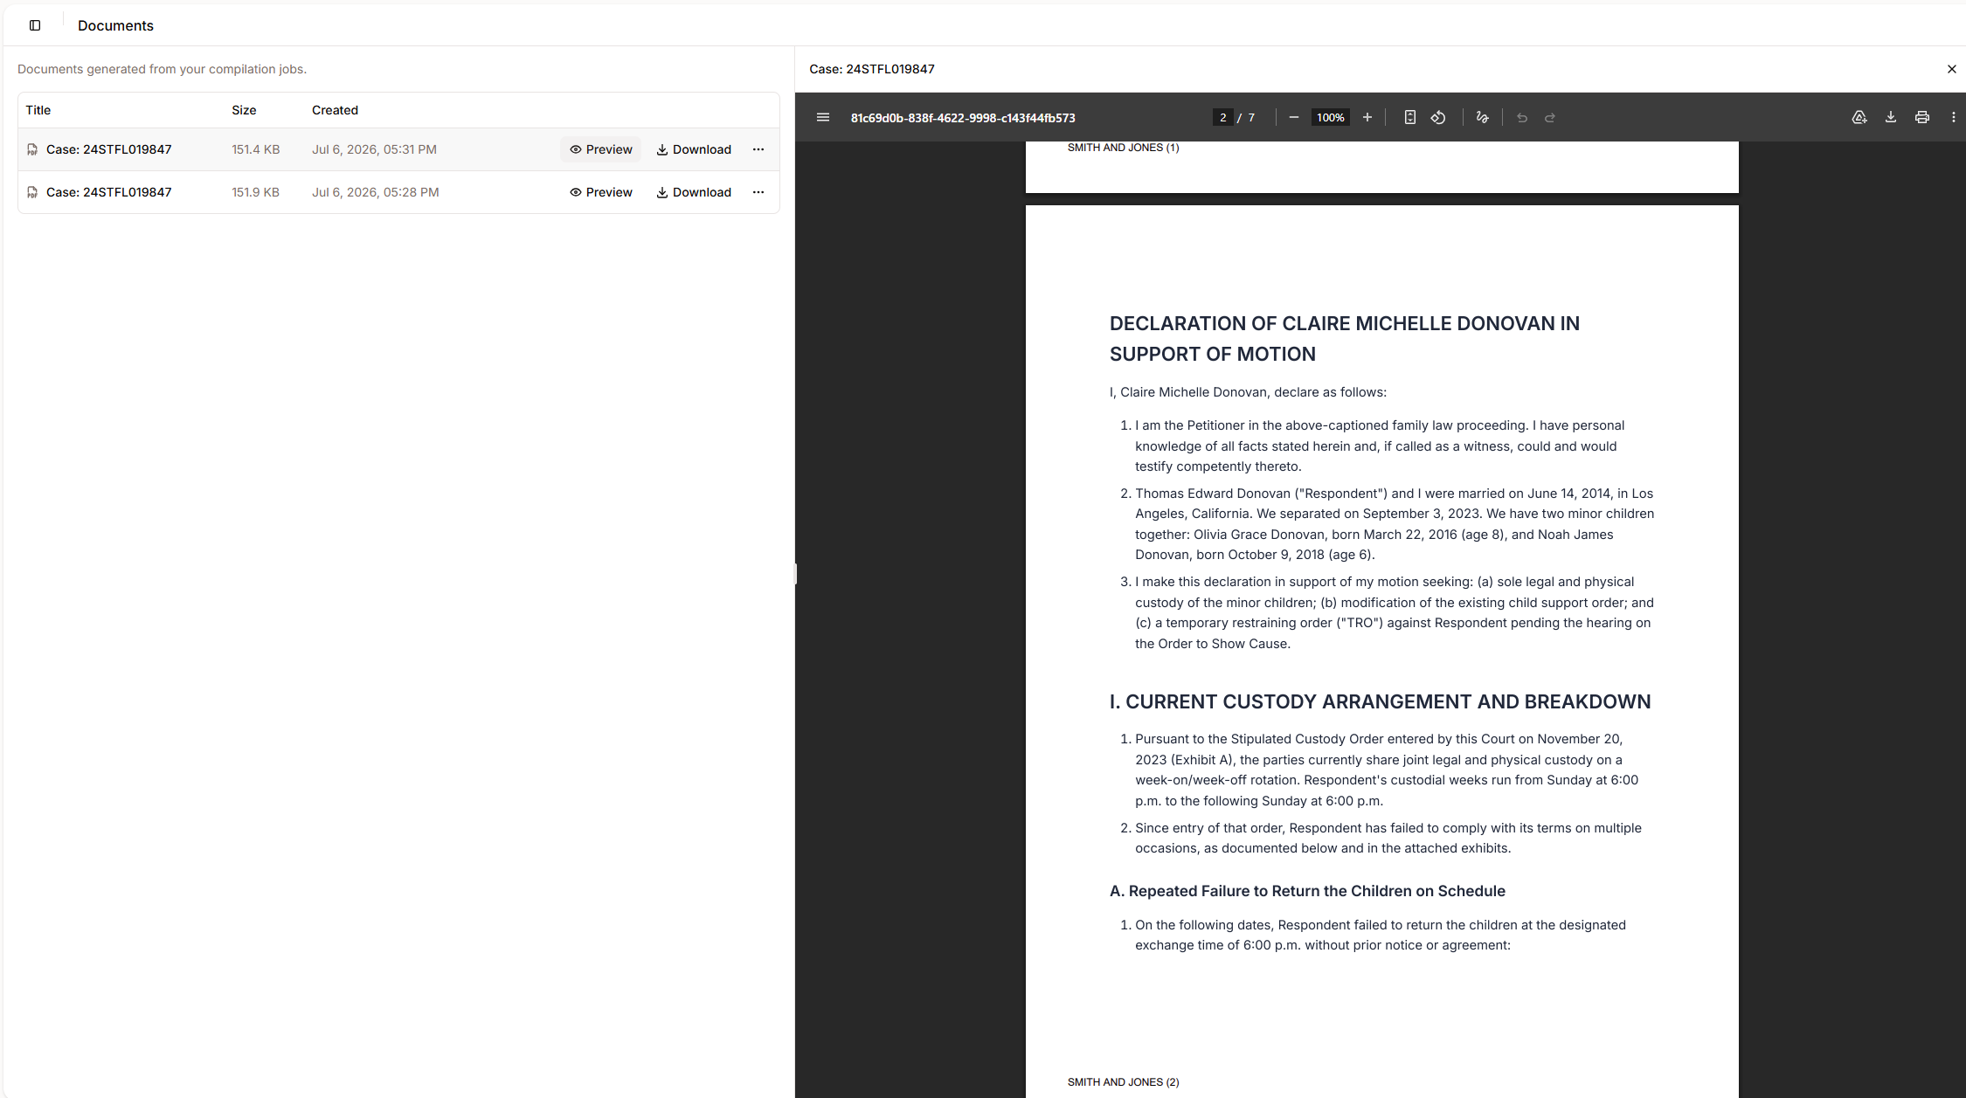Click the PDF filename 81c69d0b-838f-4622-9998-c143f44fb573

(x=963, y=117)
